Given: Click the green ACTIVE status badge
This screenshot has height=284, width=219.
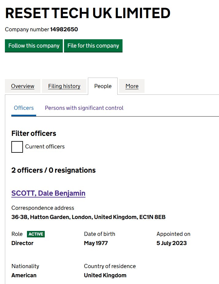Looking at the screenshot, I should 36,234.
